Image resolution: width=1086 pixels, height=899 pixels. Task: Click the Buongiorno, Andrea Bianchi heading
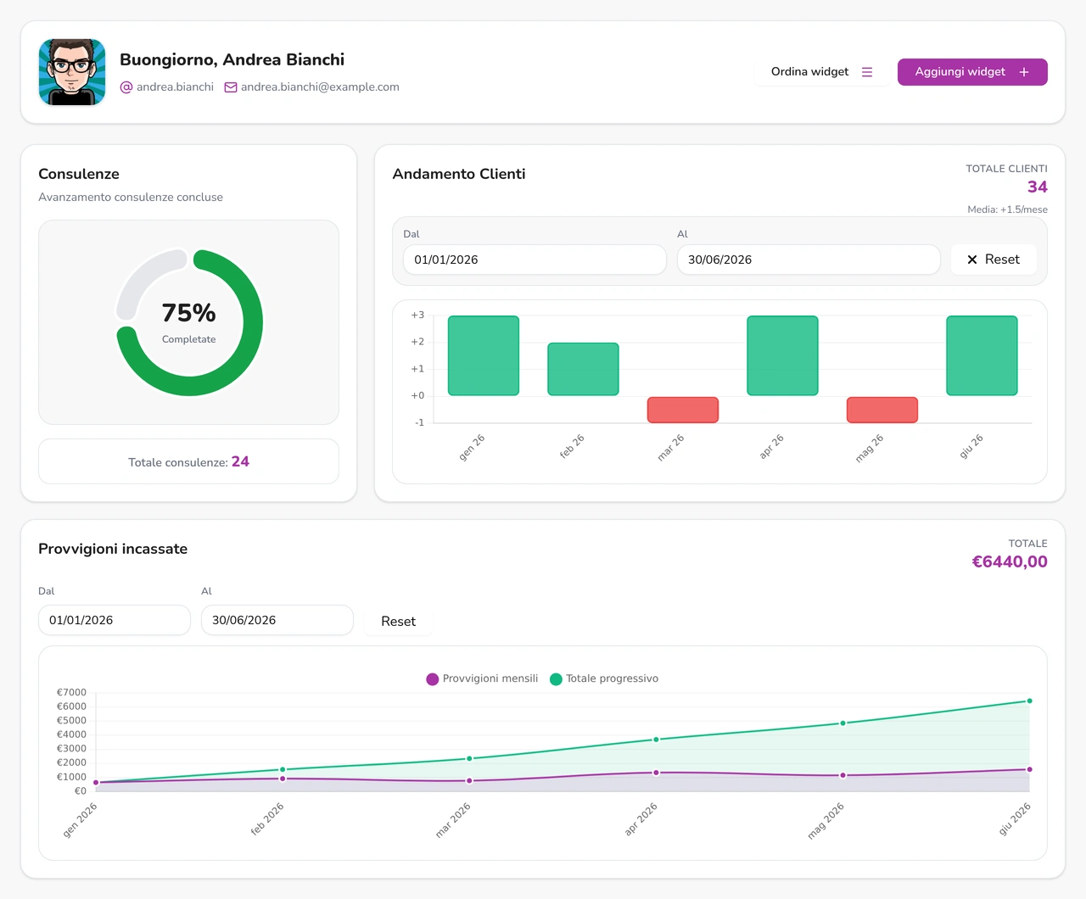232,59
